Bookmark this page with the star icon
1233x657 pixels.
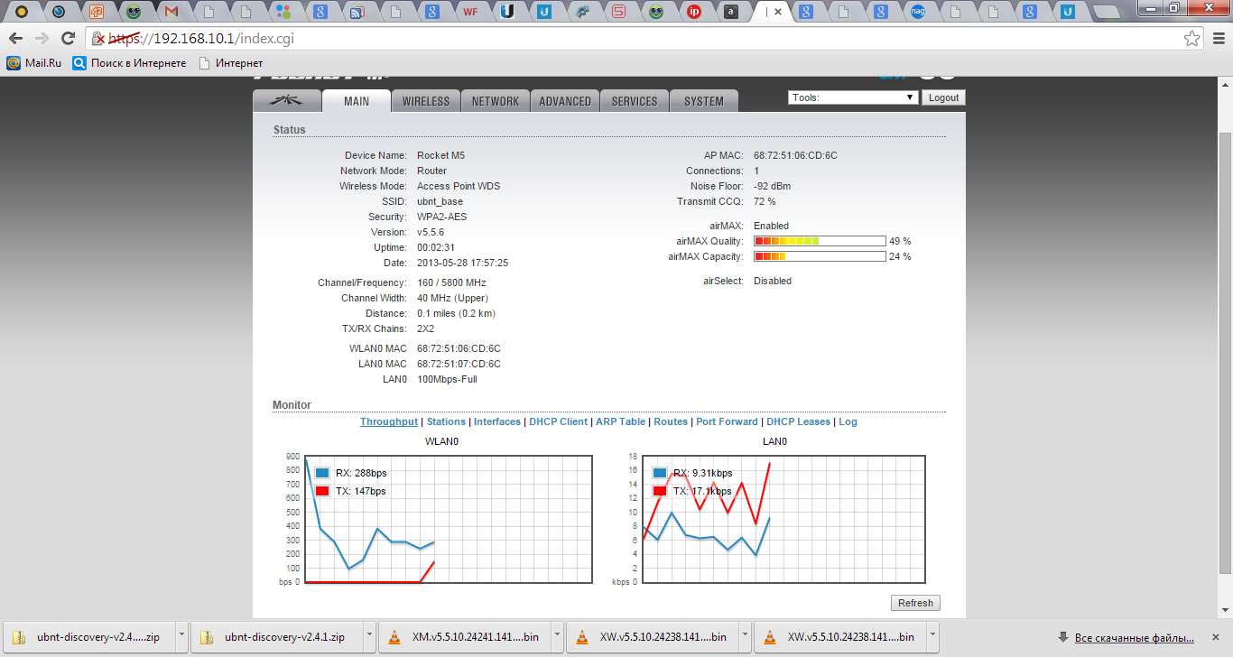tap(1192, 39)
